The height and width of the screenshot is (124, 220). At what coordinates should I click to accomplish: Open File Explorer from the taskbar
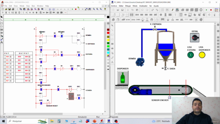[x=52, y=121]
